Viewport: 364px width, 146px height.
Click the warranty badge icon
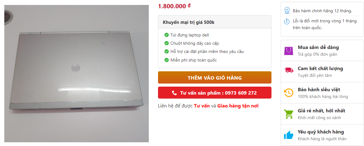pos(287,10)
